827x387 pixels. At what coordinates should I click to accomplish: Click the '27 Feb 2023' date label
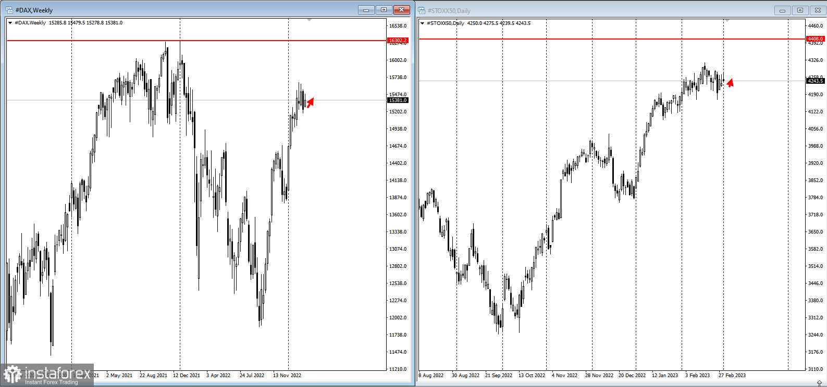click(732, 376)
